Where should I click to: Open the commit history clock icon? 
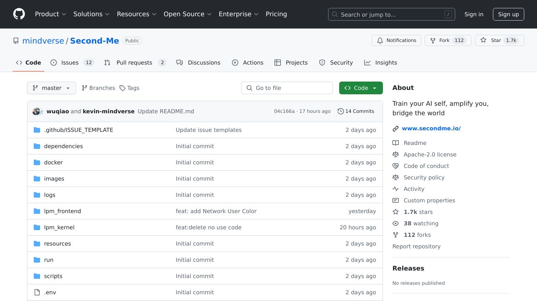point(340,111)
